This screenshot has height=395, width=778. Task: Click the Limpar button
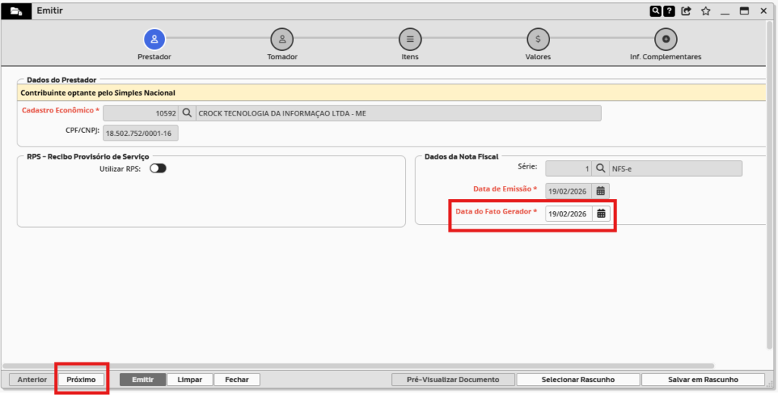[190, 379]
